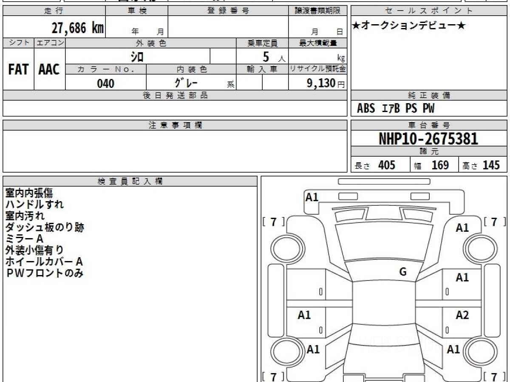Click the A2 damage mark on car diagram

462,315
